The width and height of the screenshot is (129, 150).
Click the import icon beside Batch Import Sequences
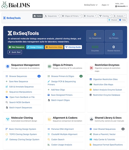7,107
